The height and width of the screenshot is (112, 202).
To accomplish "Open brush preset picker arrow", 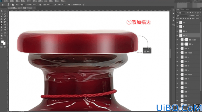I will (x=10, y=5).
